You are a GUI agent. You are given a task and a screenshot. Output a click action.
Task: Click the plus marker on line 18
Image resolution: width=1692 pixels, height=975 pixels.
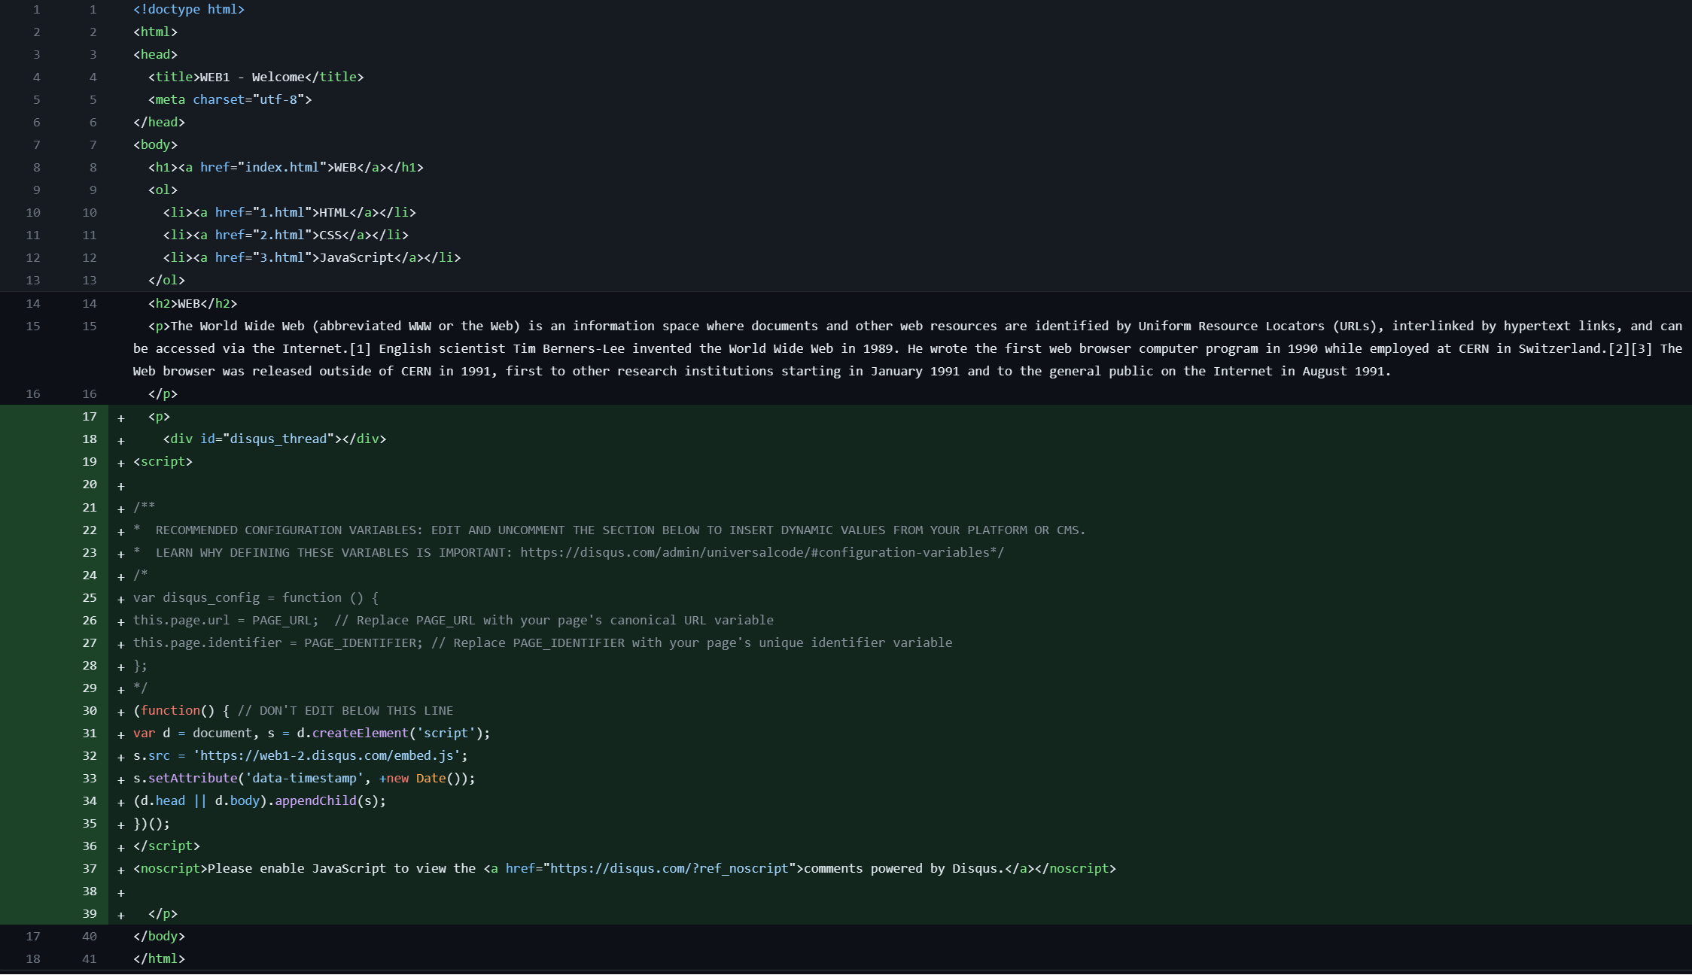[x=120, y=441]
